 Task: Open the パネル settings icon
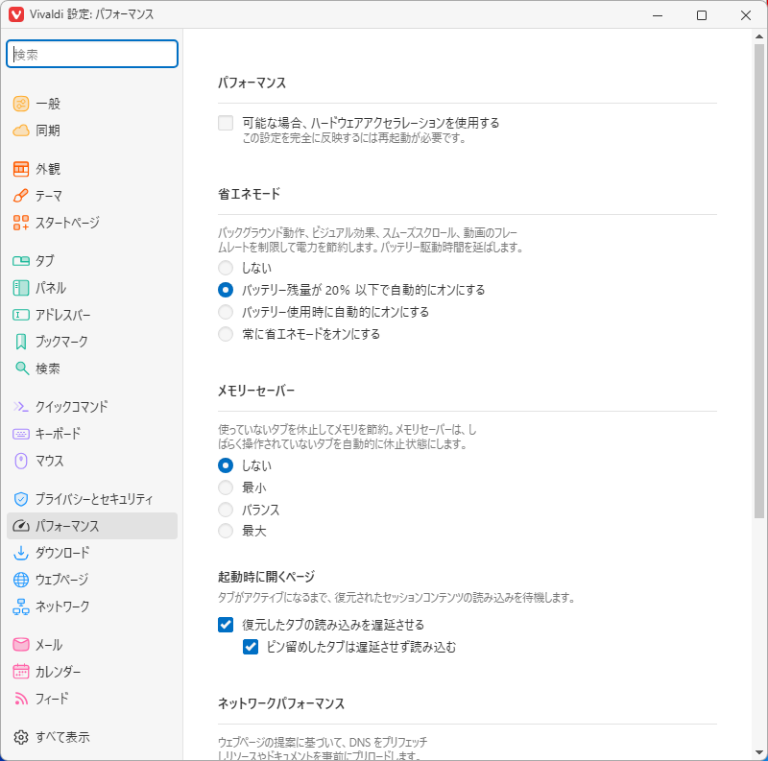20,288
